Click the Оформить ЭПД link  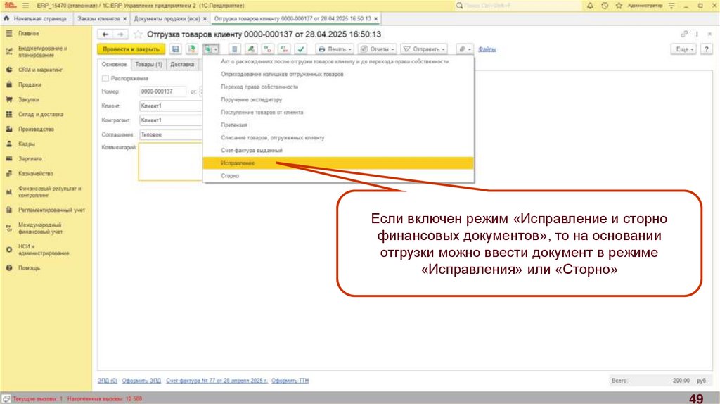click(141, 381)
